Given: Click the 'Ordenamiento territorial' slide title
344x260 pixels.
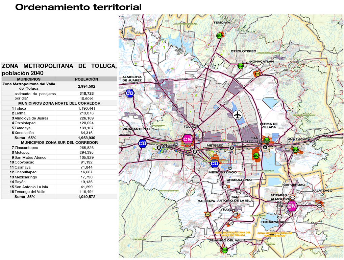Looking at the screenshot, I should [x=78, y=7].
